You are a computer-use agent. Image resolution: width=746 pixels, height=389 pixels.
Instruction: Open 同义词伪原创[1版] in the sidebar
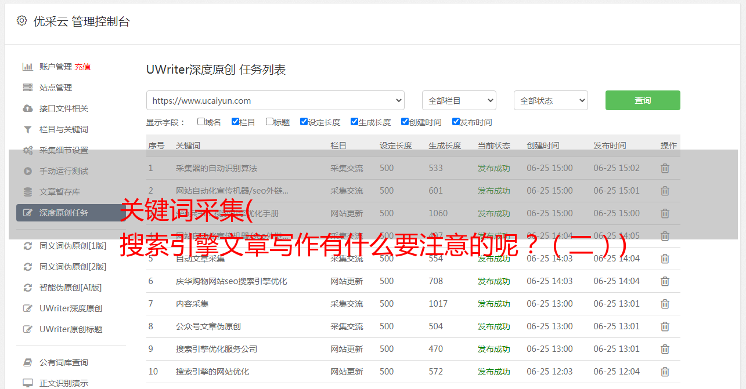(x=73, y=246)
